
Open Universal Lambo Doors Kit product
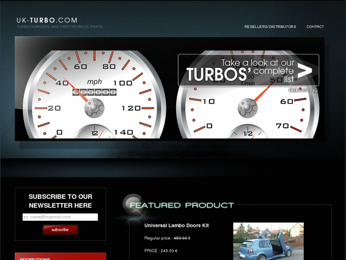coord(177,226)
